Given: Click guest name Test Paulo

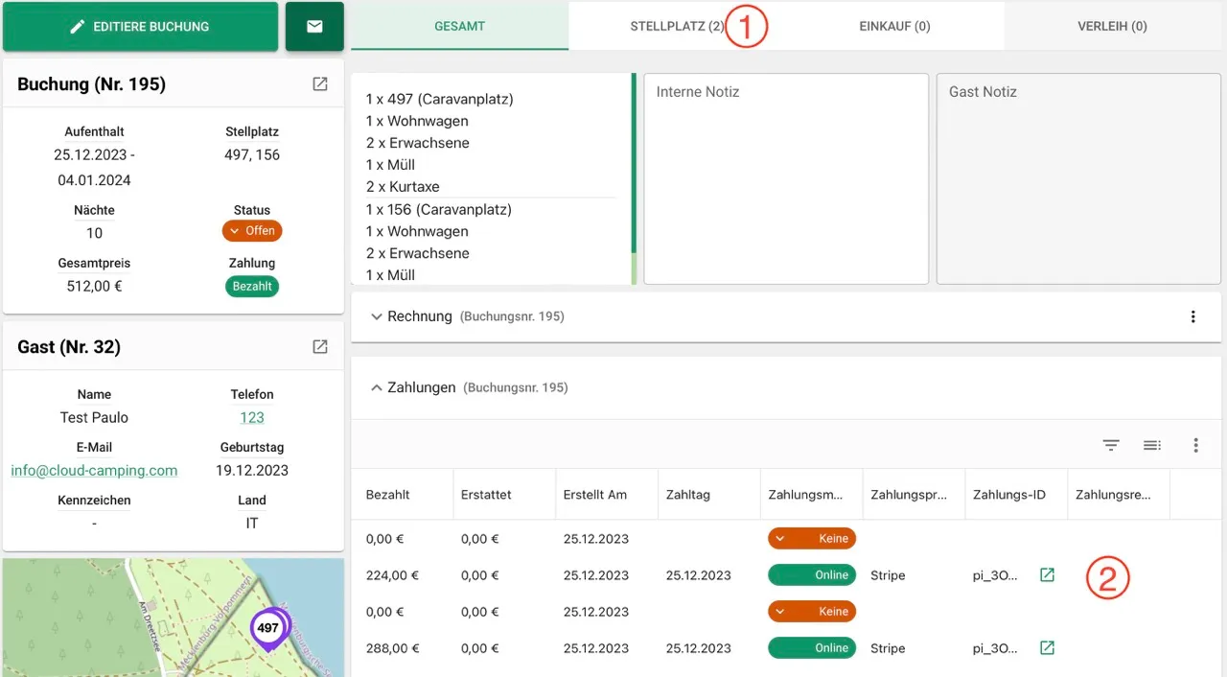Looking at the screenshot, I should click(x=94, y=417).
